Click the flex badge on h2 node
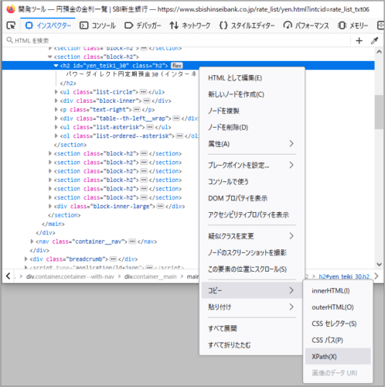The image size is (385, 387). tap(177, 66)
